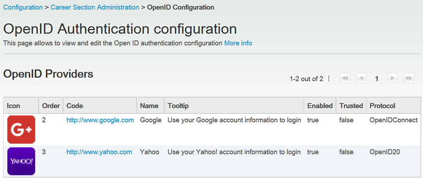
Task: Open Career Section Administration breadcrumb
Action: click(95, 7)
